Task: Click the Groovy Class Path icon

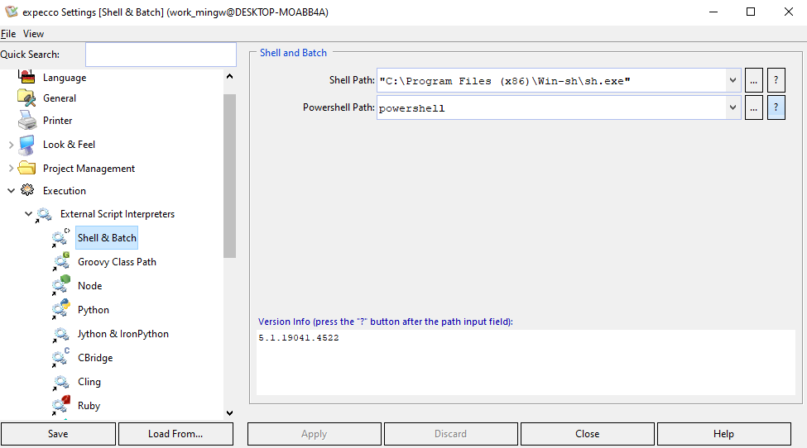Action: pyautogui.click(x=61, y=262)
